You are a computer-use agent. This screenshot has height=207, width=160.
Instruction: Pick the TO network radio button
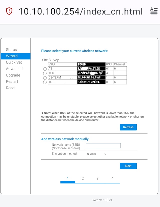click(45, 82)
